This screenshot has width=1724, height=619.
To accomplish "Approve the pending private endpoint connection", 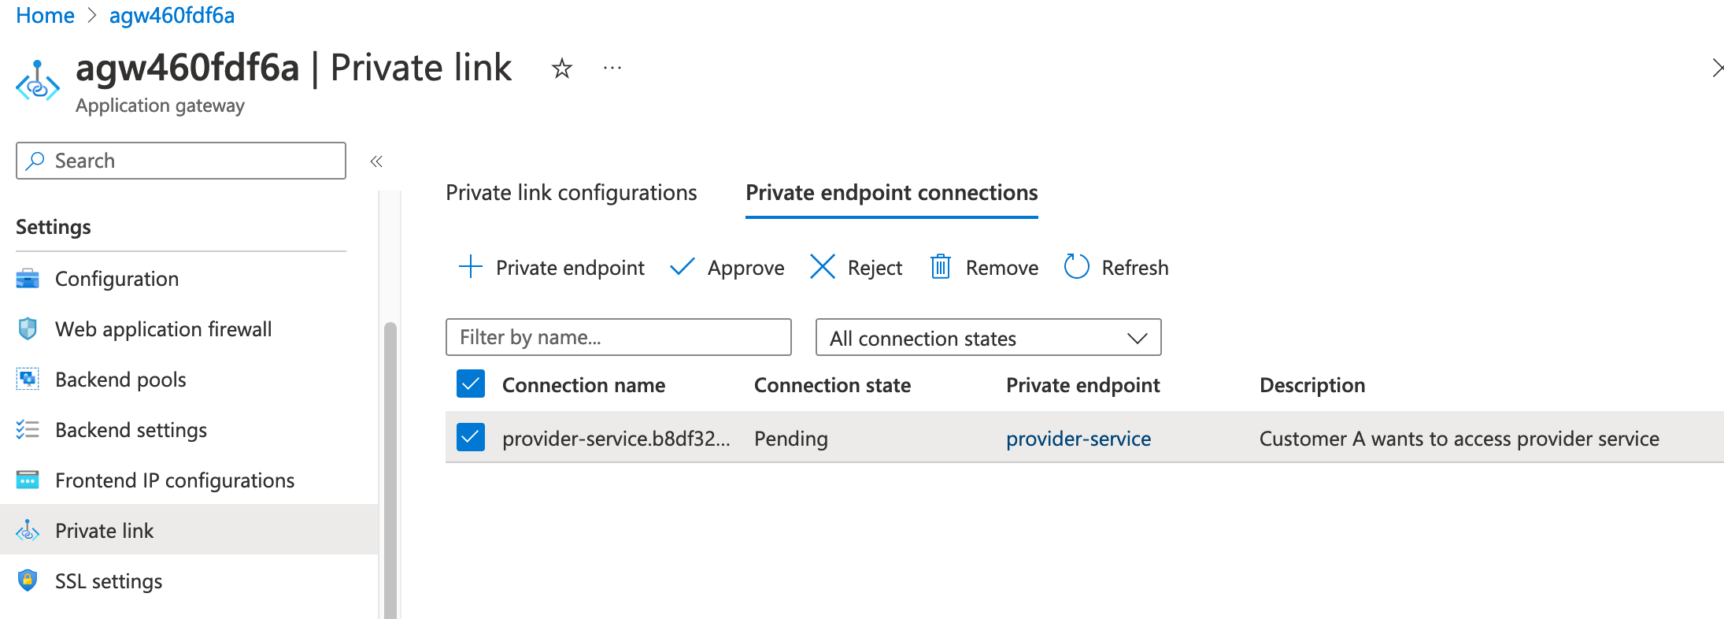I will click(x=726, y=267).
